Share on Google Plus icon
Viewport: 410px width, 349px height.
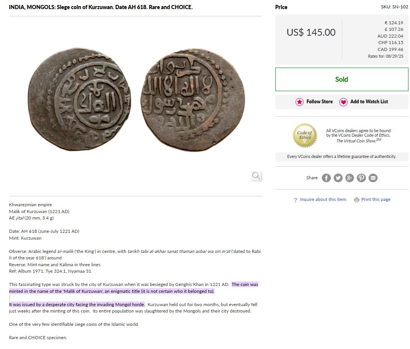pyautogui.click(x=350, y=178)
